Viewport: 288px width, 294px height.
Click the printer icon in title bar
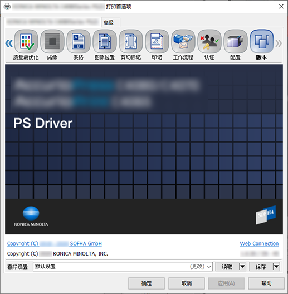click(x=7, y=7)
